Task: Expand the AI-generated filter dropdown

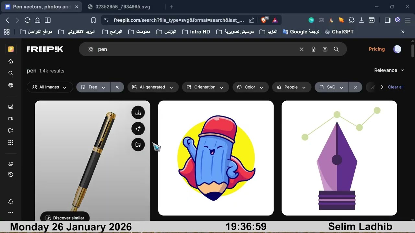Action: (153, 87)
